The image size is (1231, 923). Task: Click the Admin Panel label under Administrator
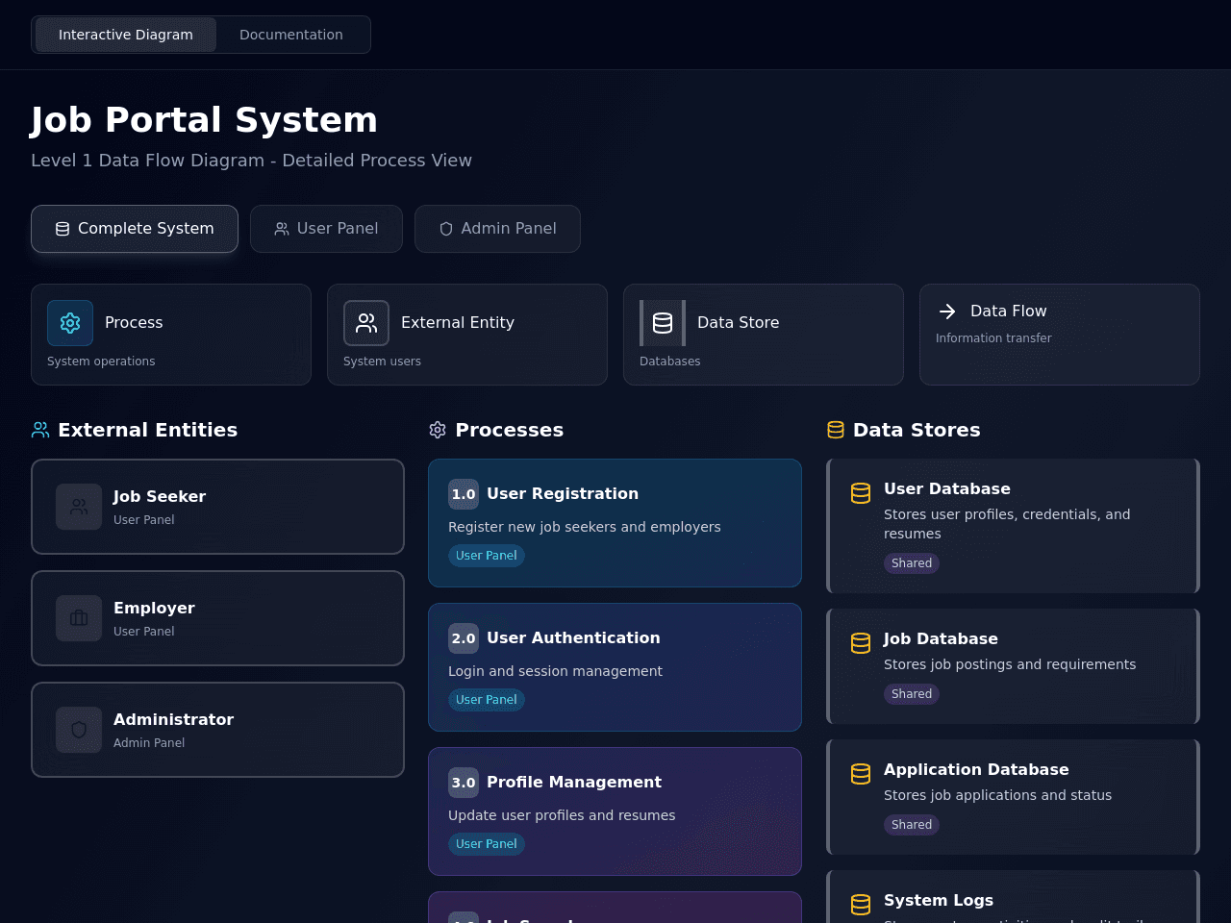pyautogui.click(x=149, y=743)
